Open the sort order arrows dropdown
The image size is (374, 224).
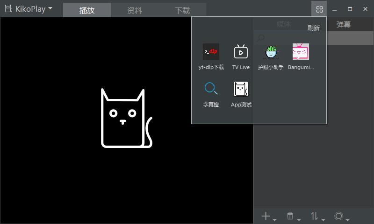coord(317,216)
